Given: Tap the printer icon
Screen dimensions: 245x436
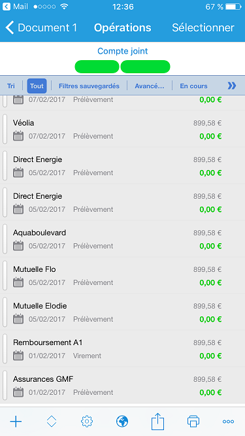Looking at the screenshot, I should (x=193, y=422).
